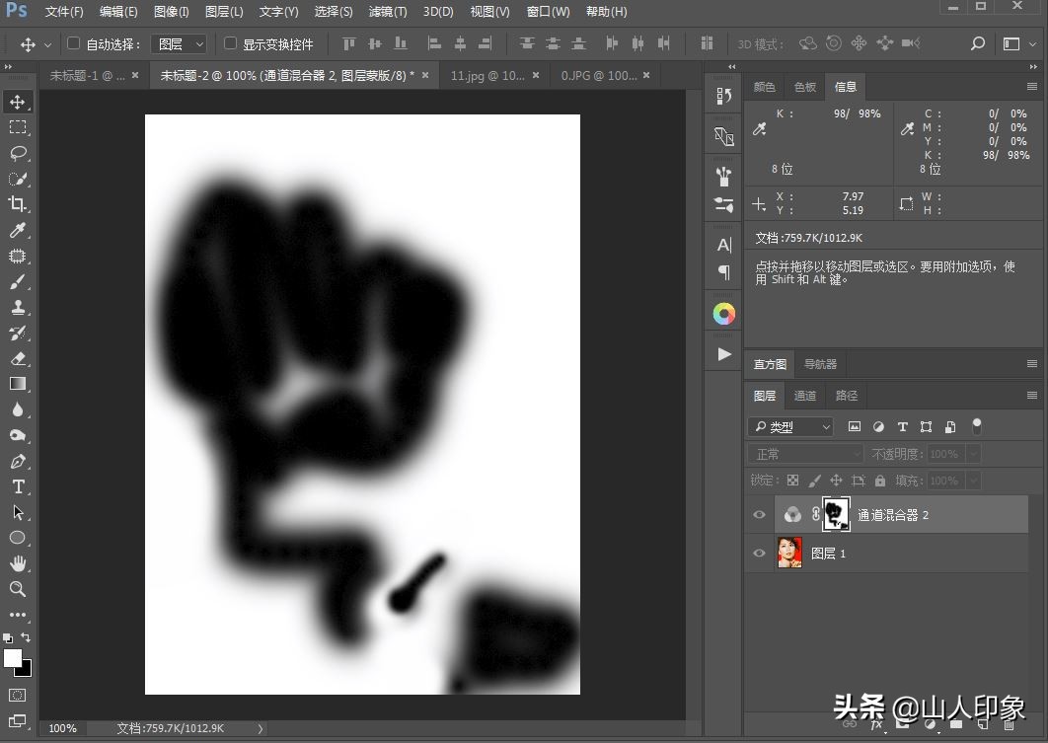This screenshot has width=1048, height=743.
Task: Click the layer mask thumbnail of 通道混合器 2
Action: coord(836,514)
